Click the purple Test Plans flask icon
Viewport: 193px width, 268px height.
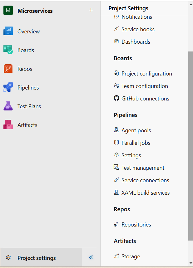tap(8, 106)
